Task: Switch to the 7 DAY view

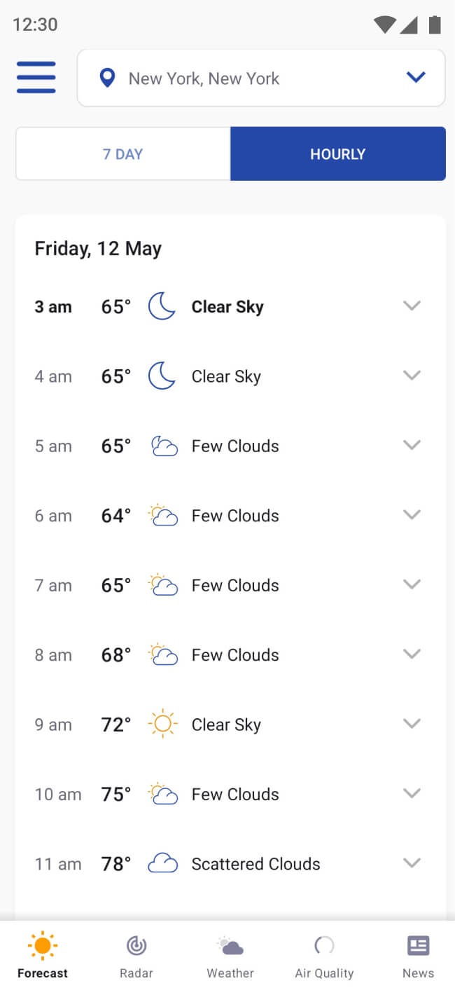Action: tap(123, 153)
